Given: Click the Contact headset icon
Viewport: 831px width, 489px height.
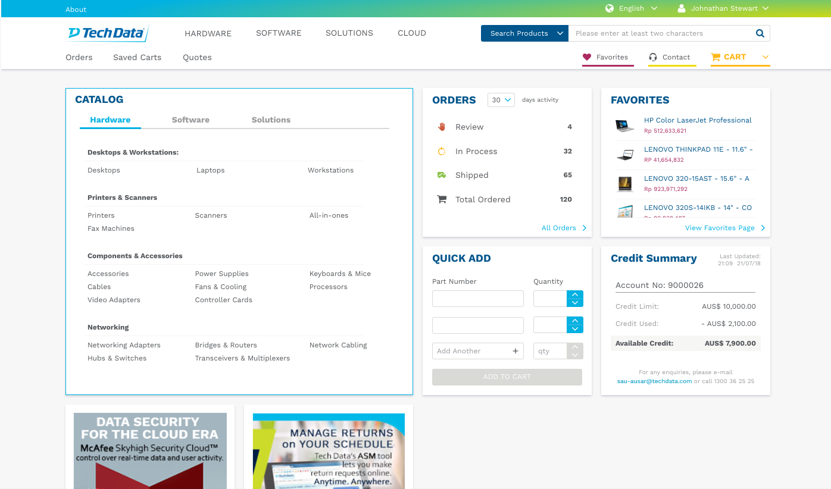Looking at the screenshot, I should tap(653, 57).
